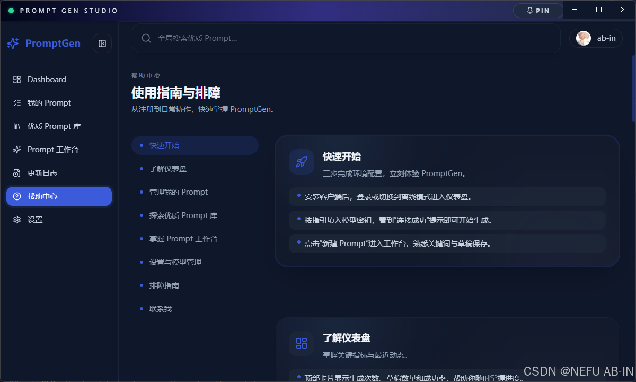
Task: Click the 优质 Prompt 库 library icon
Action: click(x=17, y=126)
